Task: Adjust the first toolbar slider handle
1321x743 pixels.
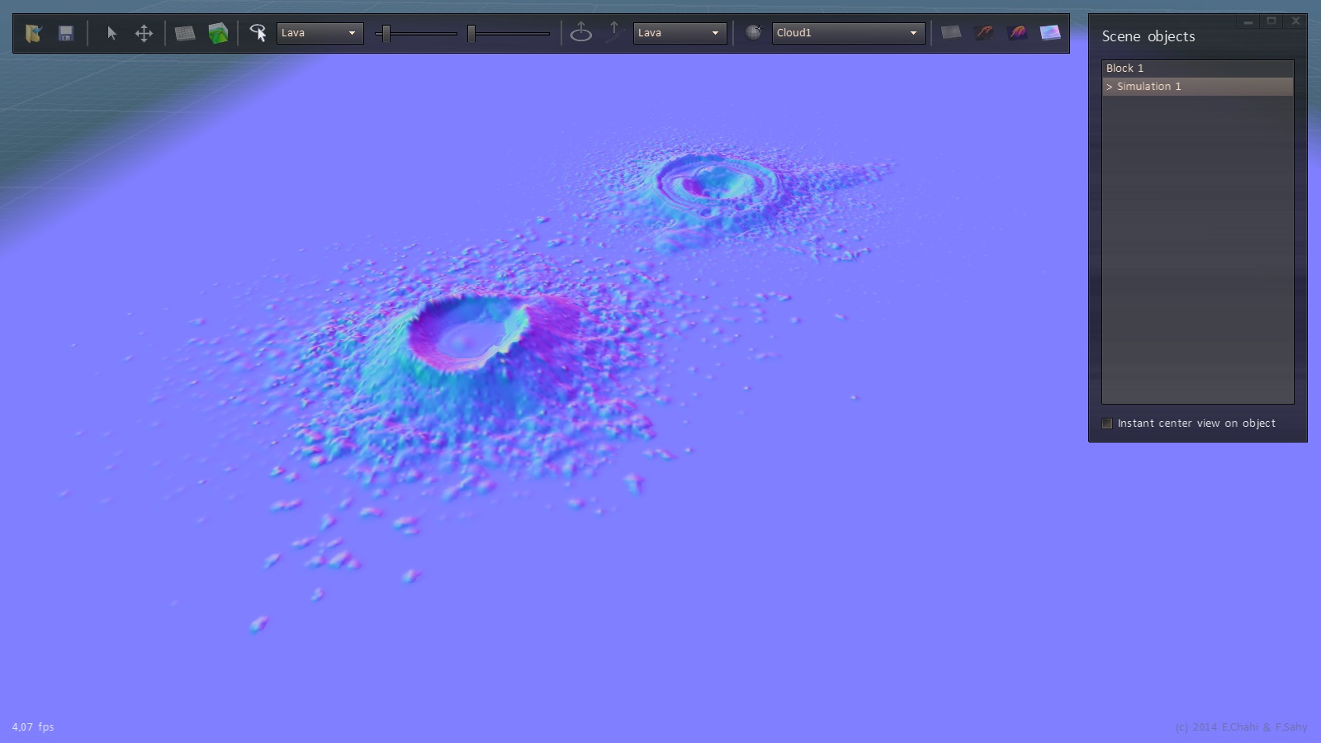Action: click(x=386, y=34)
